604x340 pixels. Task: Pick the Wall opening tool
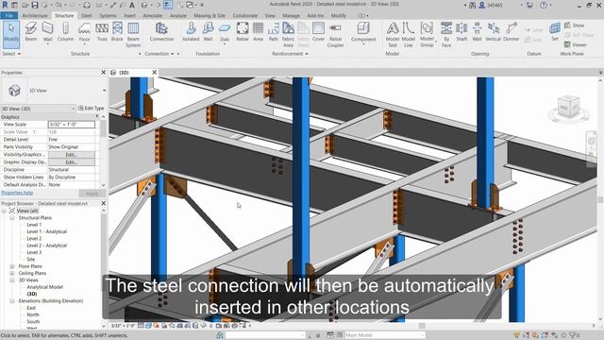pos(477,32)
